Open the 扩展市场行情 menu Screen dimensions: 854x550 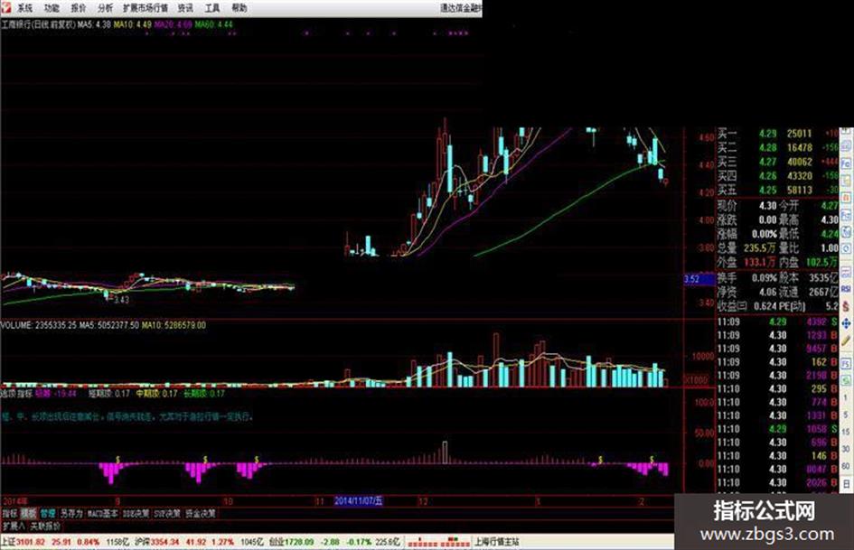(145, 8)
